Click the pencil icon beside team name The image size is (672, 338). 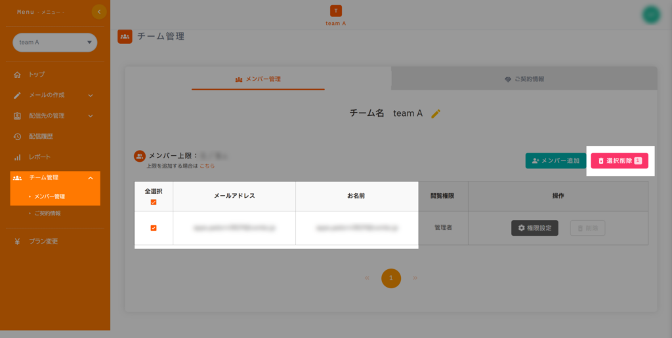436,113
